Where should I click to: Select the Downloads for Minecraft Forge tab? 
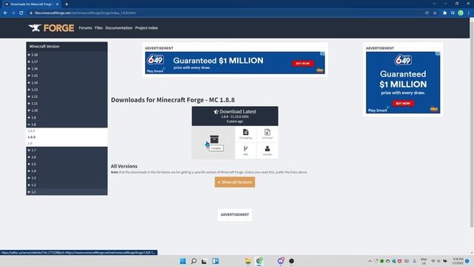click(31, 4)
